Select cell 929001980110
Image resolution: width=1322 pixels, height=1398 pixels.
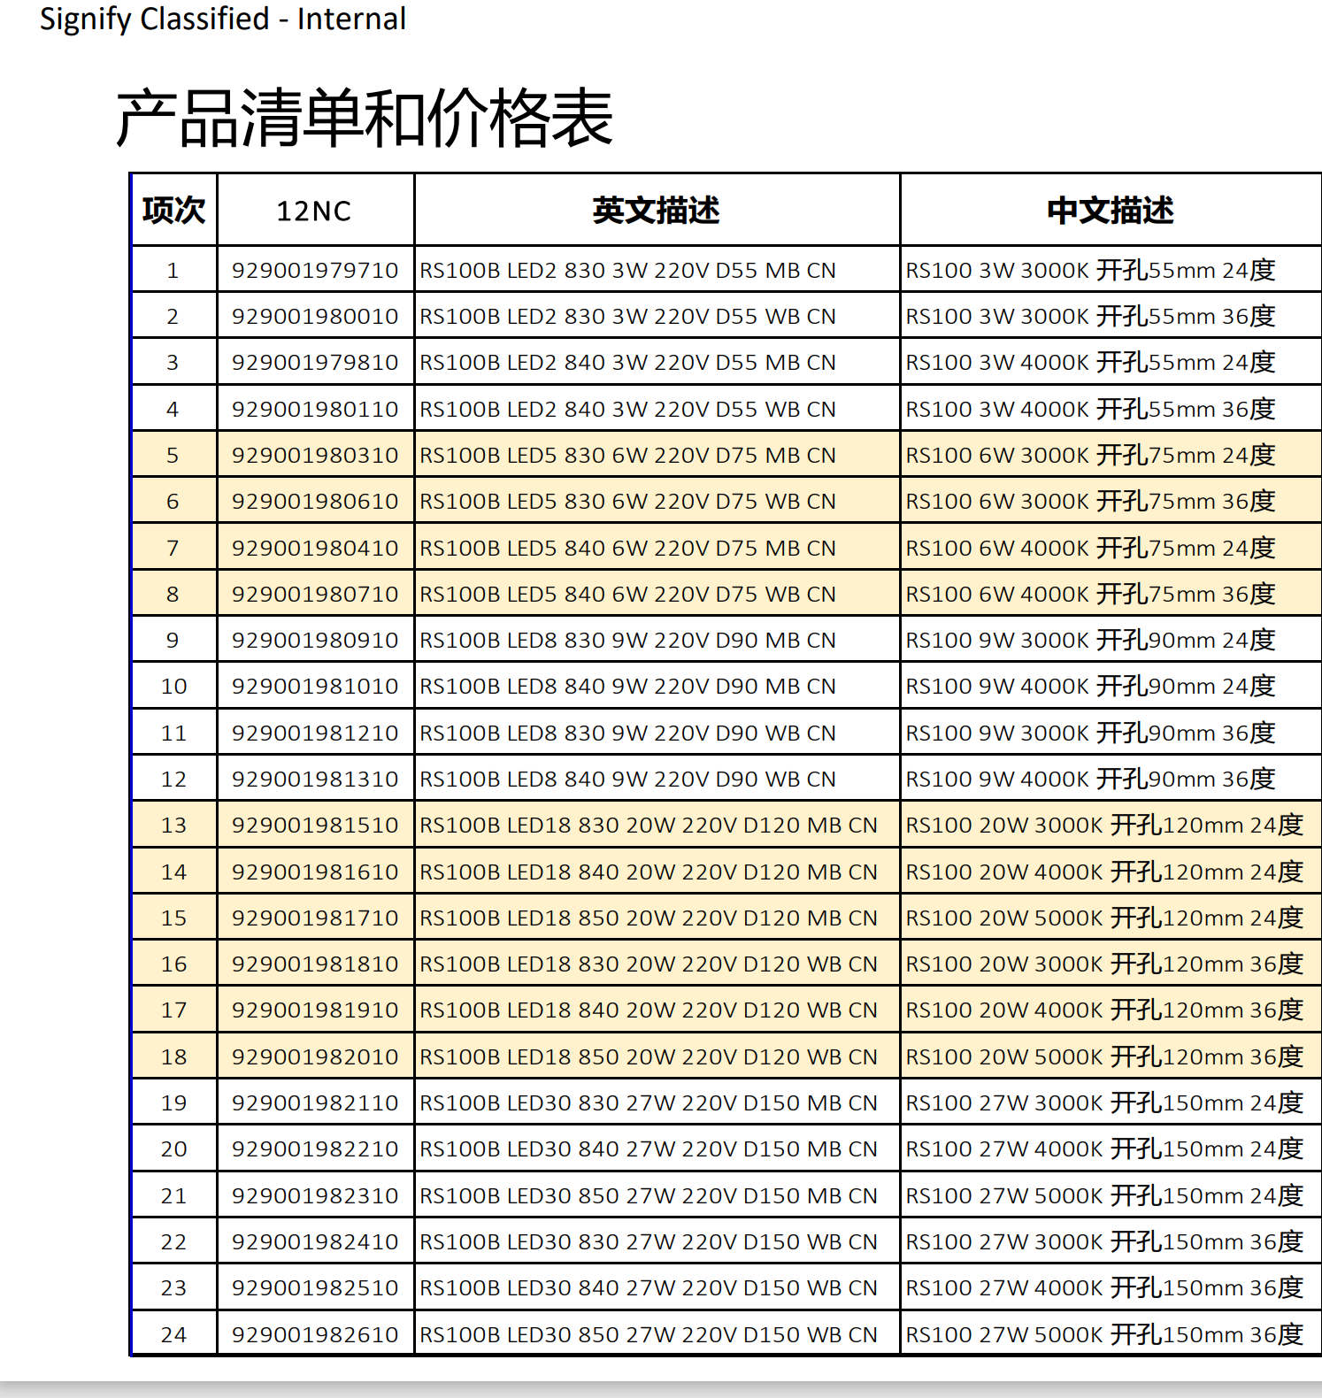click(315, 410)
